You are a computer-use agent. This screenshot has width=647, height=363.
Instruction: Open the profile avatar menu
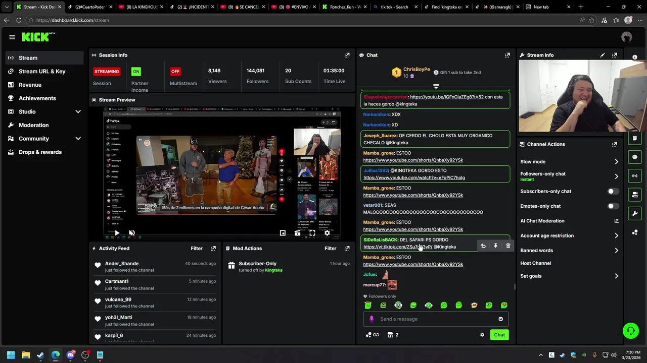[627, 37]
